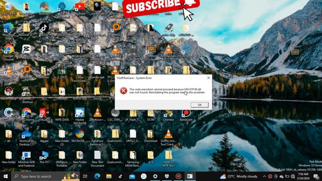Select the CSC_OJM disc file icon
Viewport: 322px width, 181px height.
(x=115, y=115)
